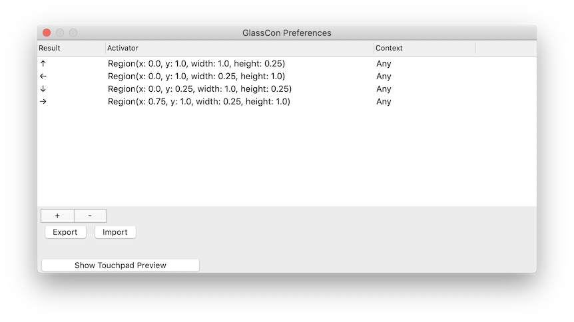Select the left arrow result row
This screenshot has height=322, width=574.
(x=286, y=76)
